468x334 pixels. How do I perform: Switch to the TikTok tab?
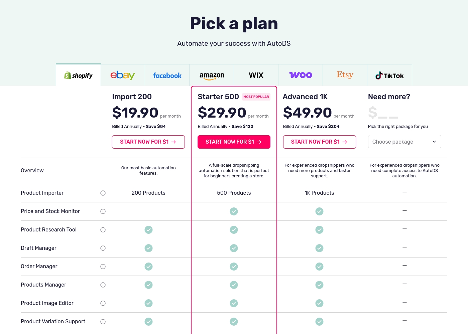click(389, 75)
